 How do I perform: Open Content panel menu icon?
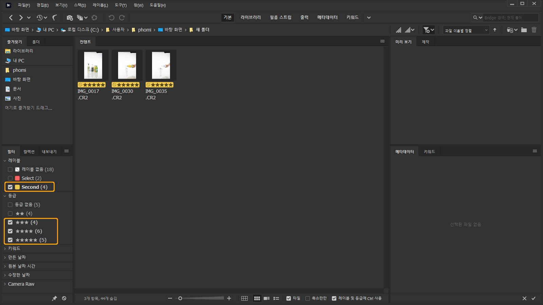tap(382, 41)
